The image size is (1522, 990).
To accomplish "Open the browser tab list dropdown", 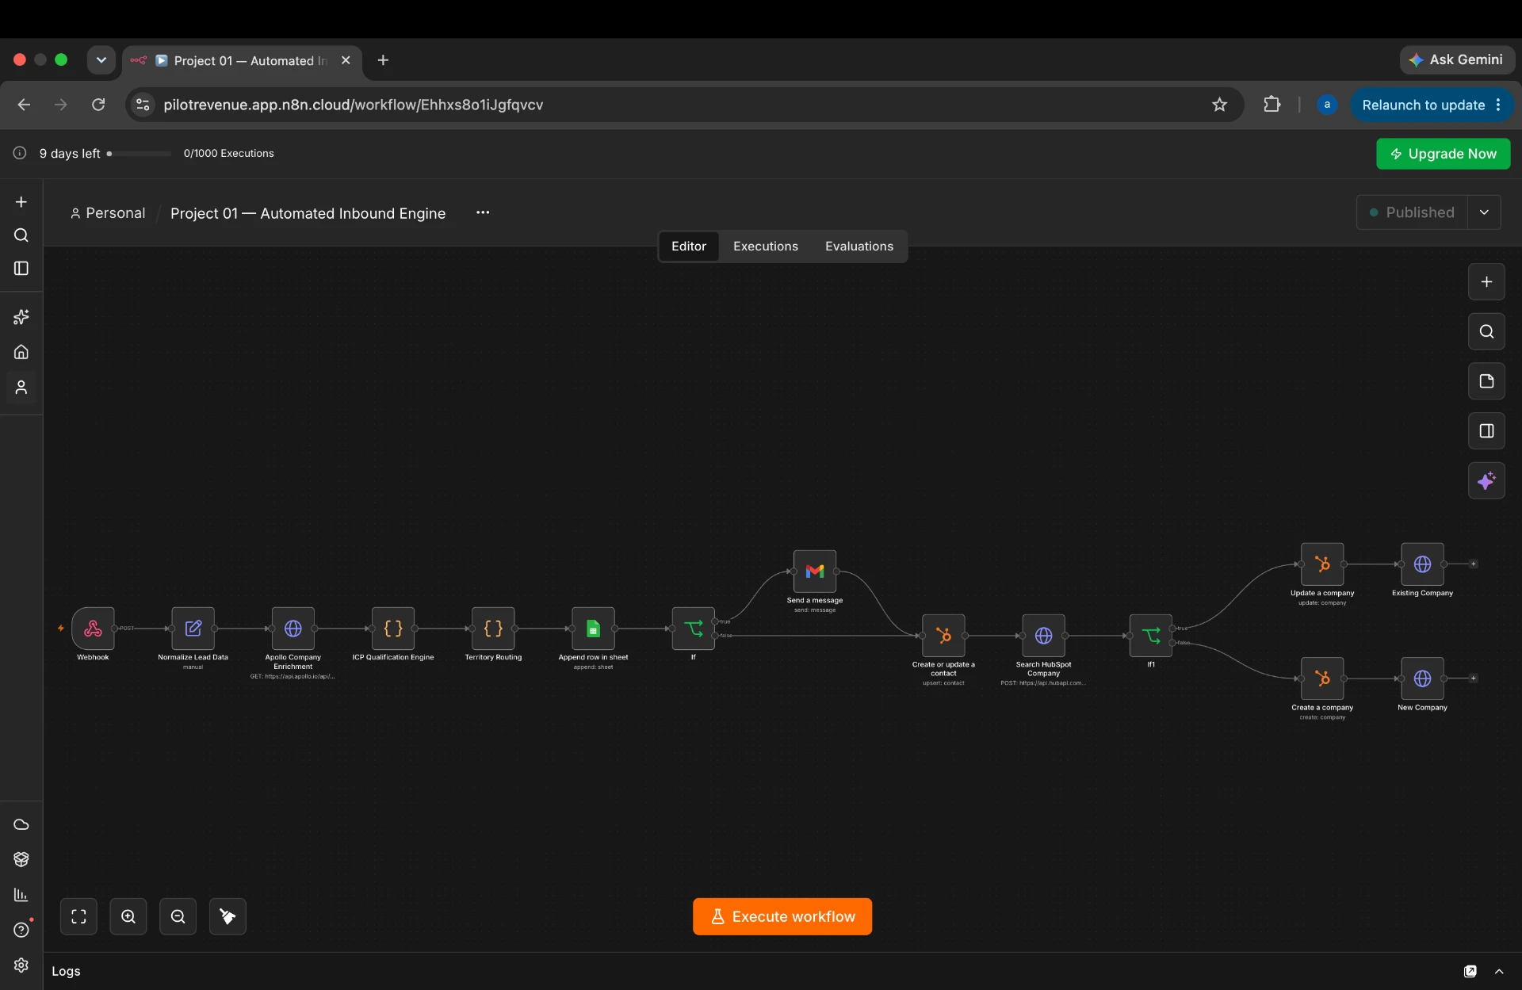I will click(101, 60).
